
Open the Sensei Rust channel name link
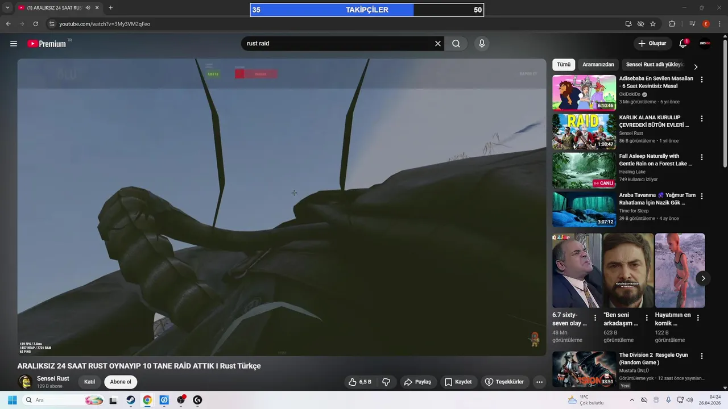(53, 378)
